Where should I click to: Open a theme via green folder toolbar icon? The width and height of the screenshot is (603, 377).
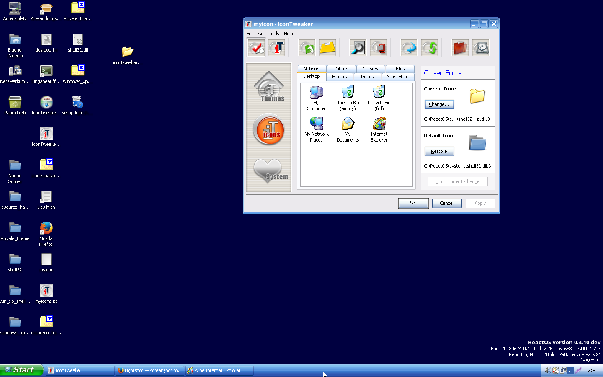[x=307, y=47]
